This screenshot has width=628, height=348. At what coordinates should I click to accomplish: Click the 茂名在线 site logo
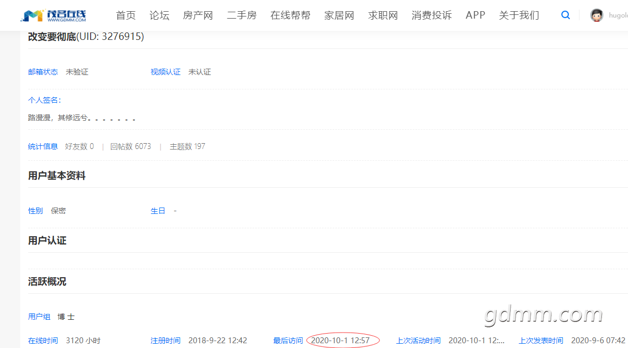click(x=54, y=15)
